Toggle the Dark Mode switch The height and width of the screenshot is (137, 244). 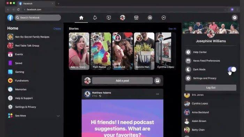(232, 69)
